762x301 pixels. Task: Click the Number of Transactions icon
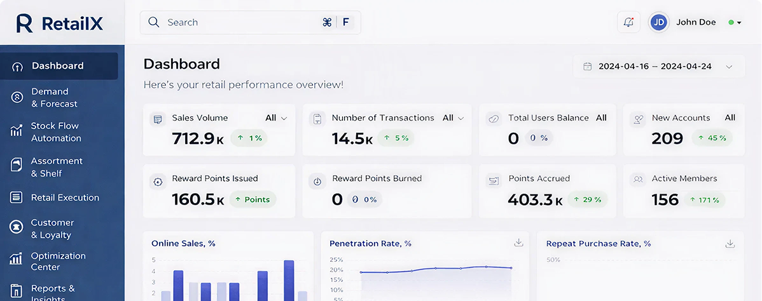pos(317,119)
